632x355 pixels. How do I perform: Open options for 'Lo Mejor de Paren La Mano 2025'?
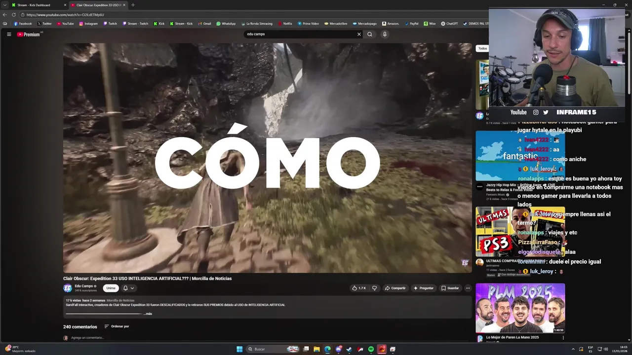coord(563,338)
